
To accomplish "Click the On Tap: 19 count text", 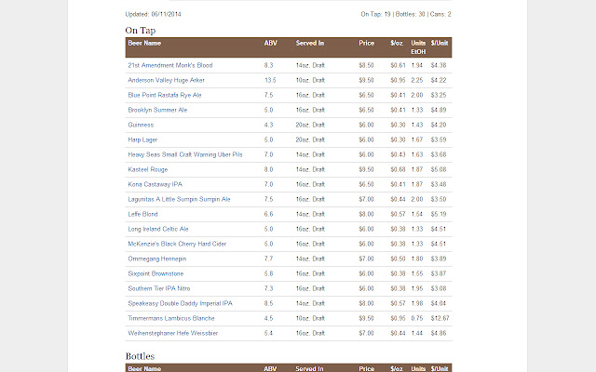I will click(x=375, y=14).
